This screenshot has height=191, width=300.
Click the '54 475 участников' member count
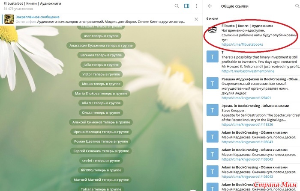[x=18, y=9]
